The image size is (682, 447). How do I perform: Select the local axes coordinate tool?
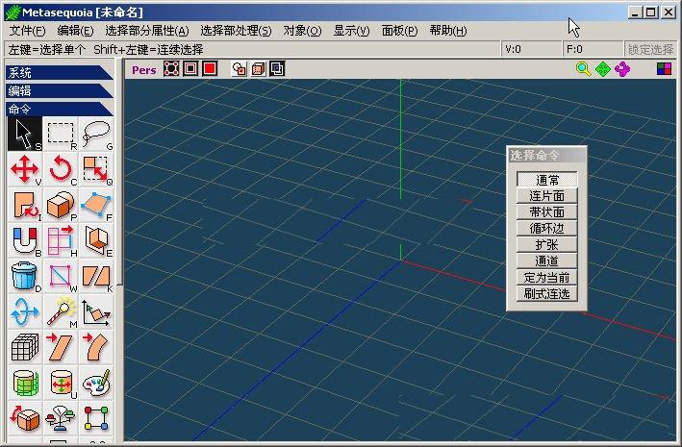[96, 312]
